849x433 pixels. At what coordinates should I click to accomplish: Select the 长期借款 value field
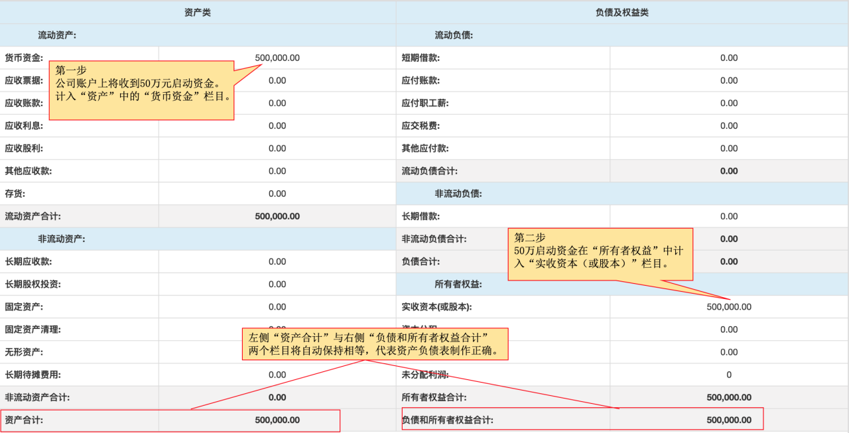click(x=728, y=216)
